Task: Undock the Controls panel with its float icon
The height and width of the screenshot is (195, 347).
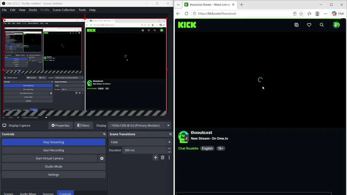Action: [104, 134]
